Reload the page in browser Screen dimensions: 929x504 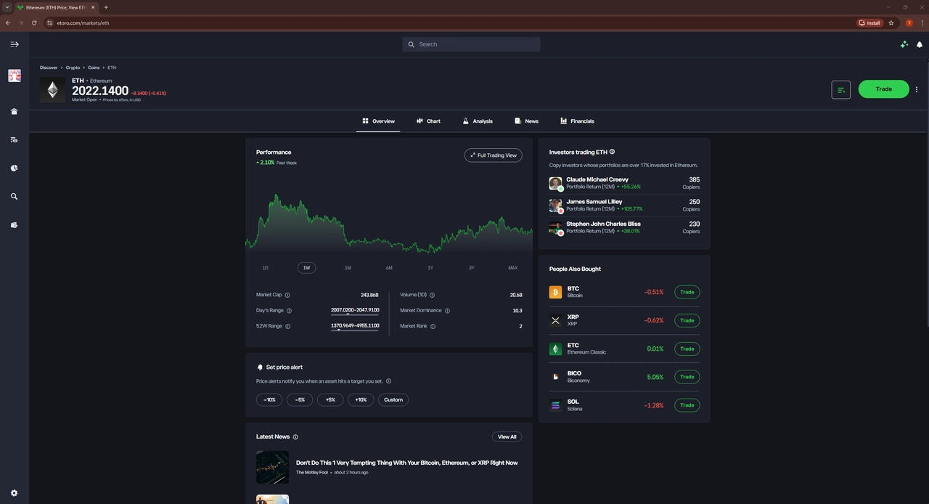[x=33, y=23]
